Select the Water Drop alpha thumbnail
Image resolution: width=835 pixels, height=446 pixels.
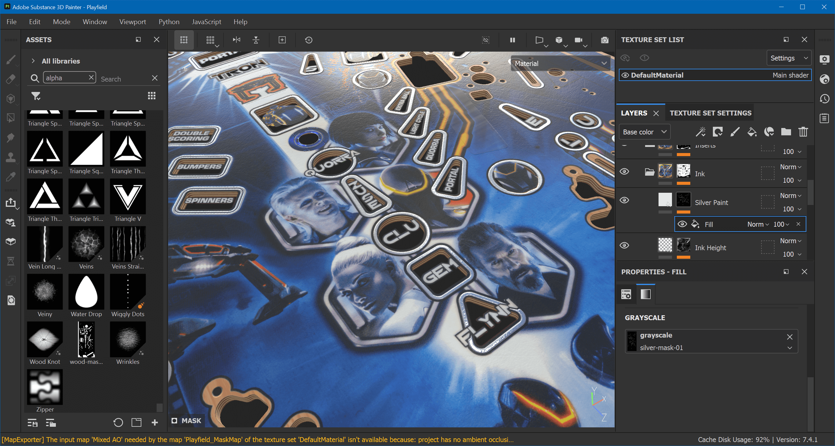coord(86,292)
